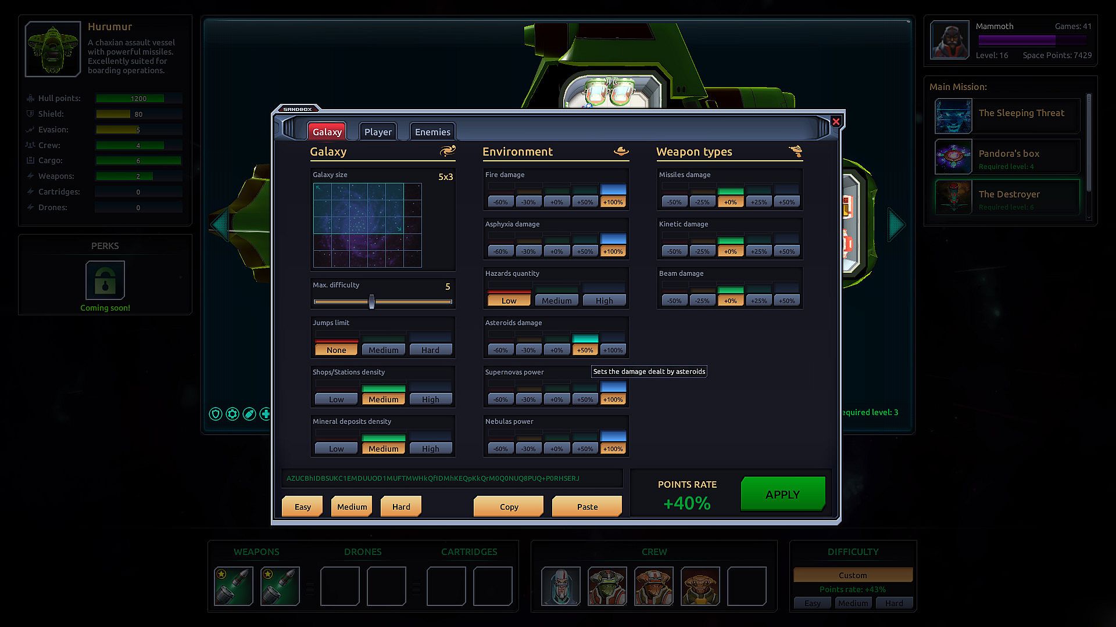Show next ship with right arrow
Image resolution: width=1116 pixels, height=627 pixels.
(896, 224)
